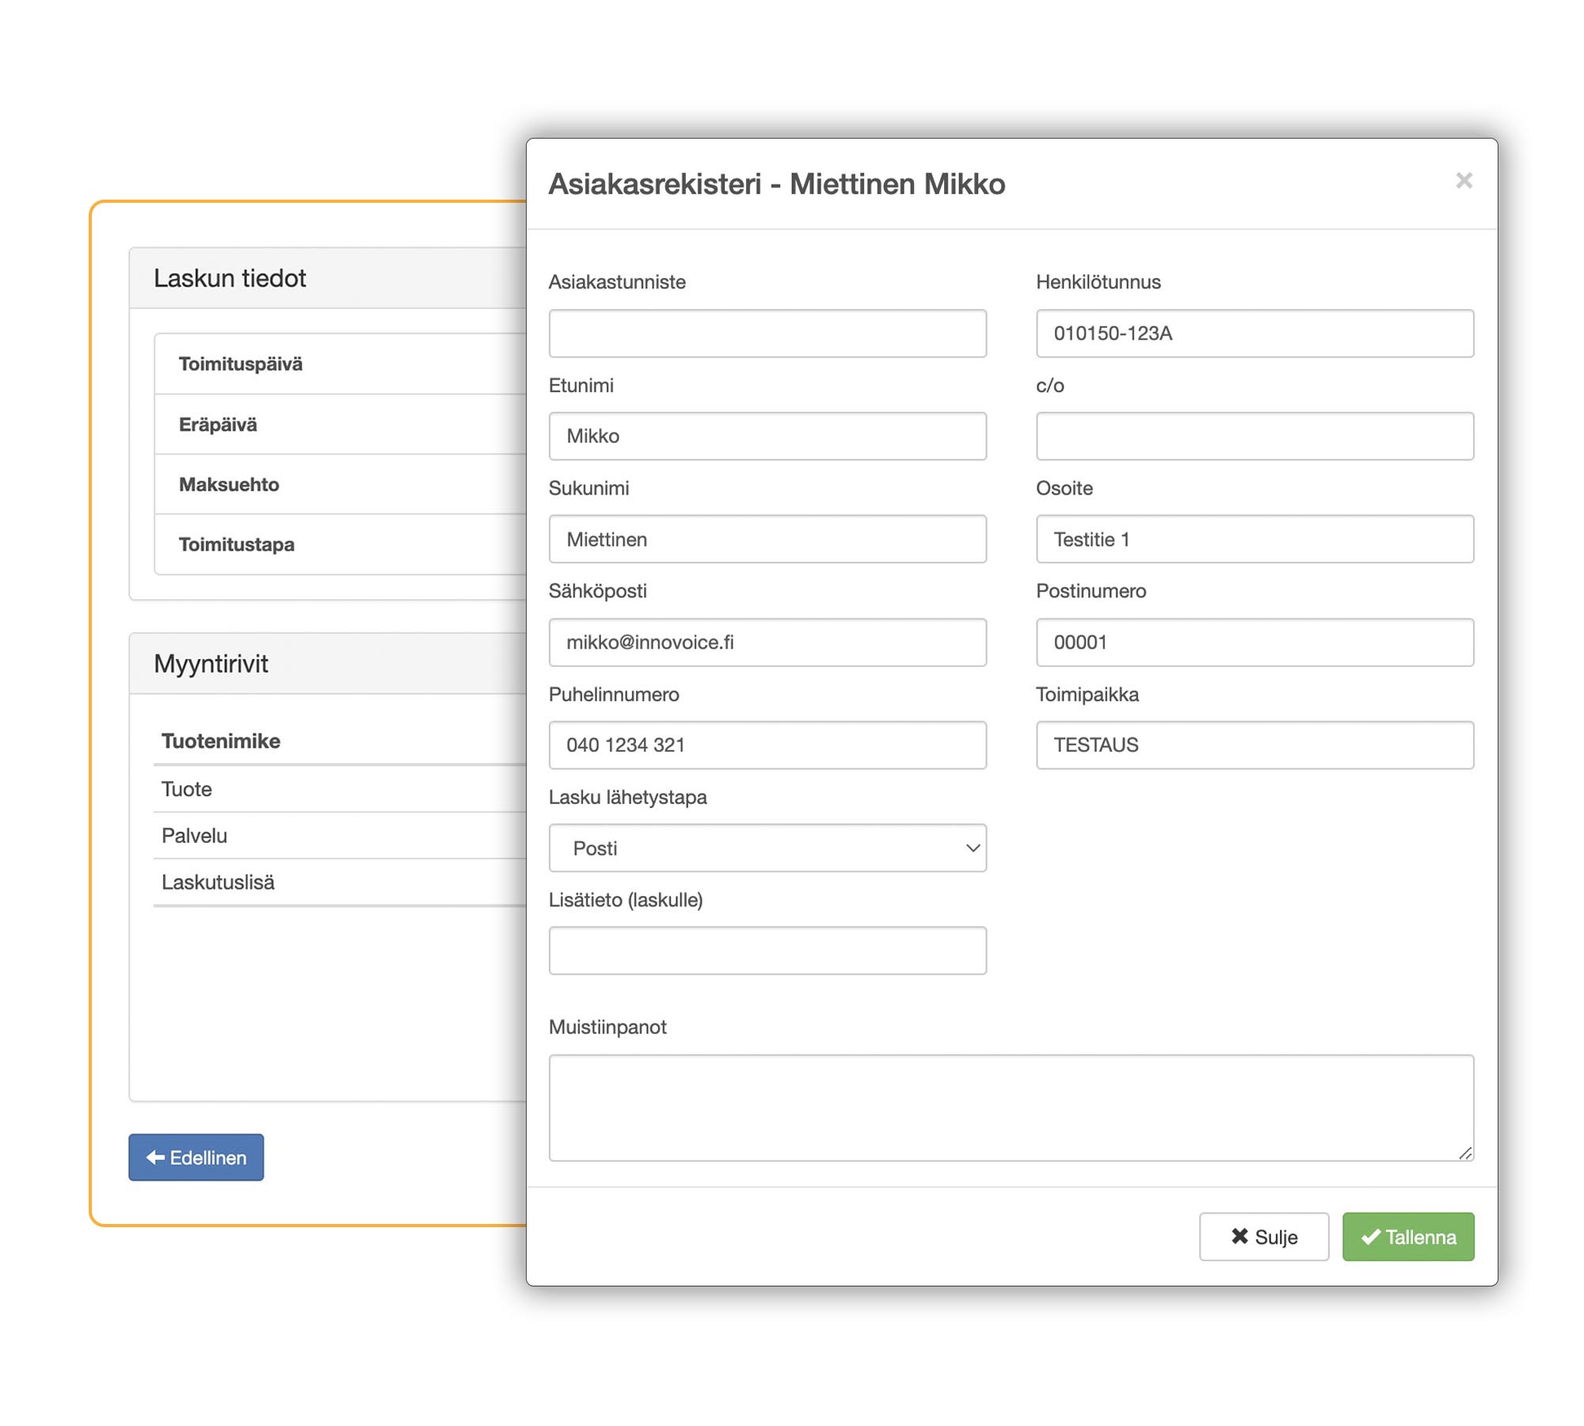Click the Henkilötunnus field with 010150-123A
The height and width of the screenshot is (1426, 1584).
(1255, 333)
